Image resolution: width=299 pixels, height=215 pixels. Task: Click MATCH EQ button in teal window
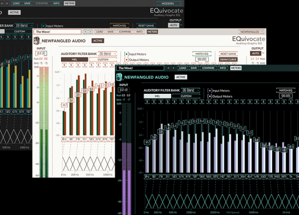pos(285,90)
